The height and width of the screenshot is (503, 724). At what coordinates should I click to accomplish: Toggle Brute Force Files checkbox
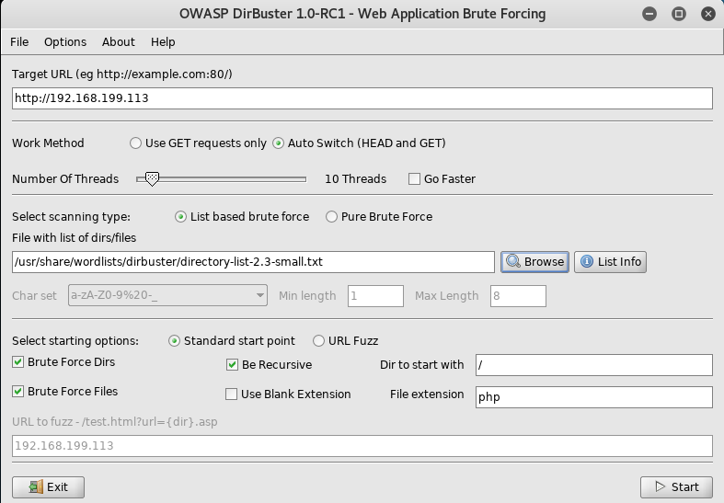pyautogui.click(x=18, y=392)
